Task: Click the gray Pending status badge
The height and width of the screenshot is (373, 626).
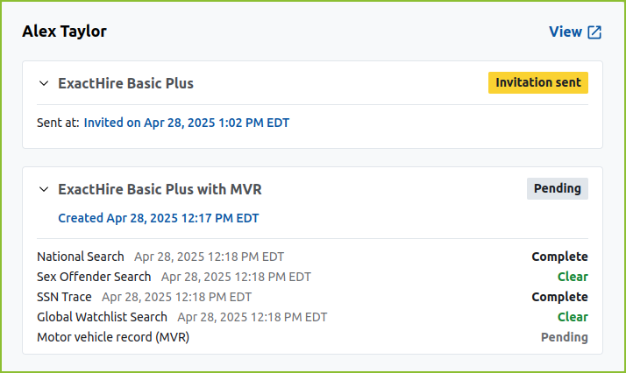Action: pos(557,188)
